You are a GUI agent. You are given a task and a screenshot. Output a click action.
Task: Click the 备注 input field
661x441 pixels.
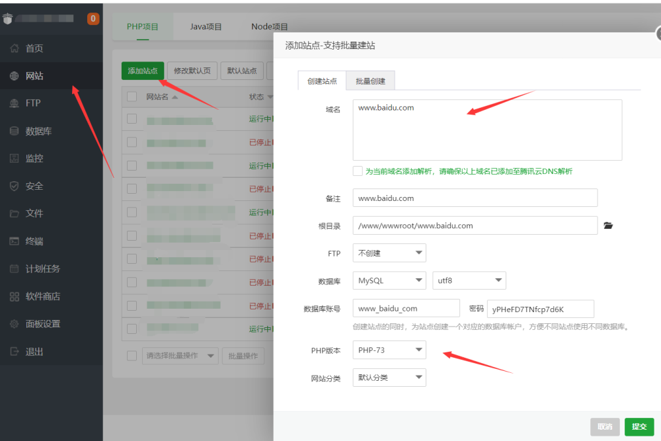coord(475,198)
